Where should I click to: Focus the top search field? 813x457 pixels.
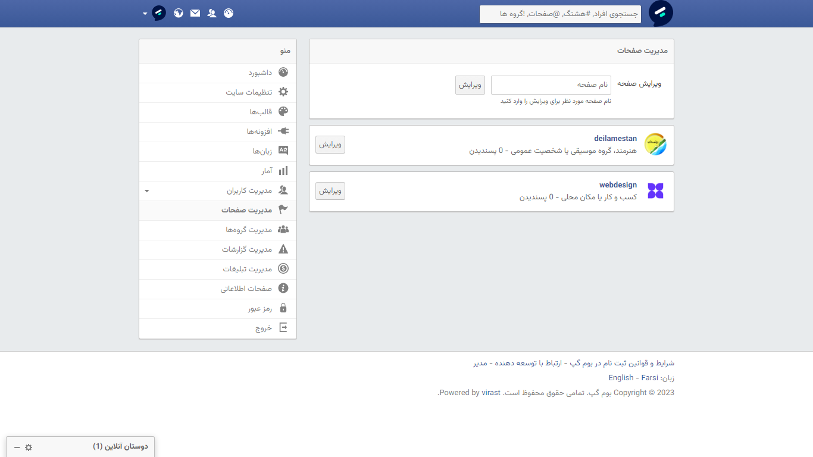560,14
